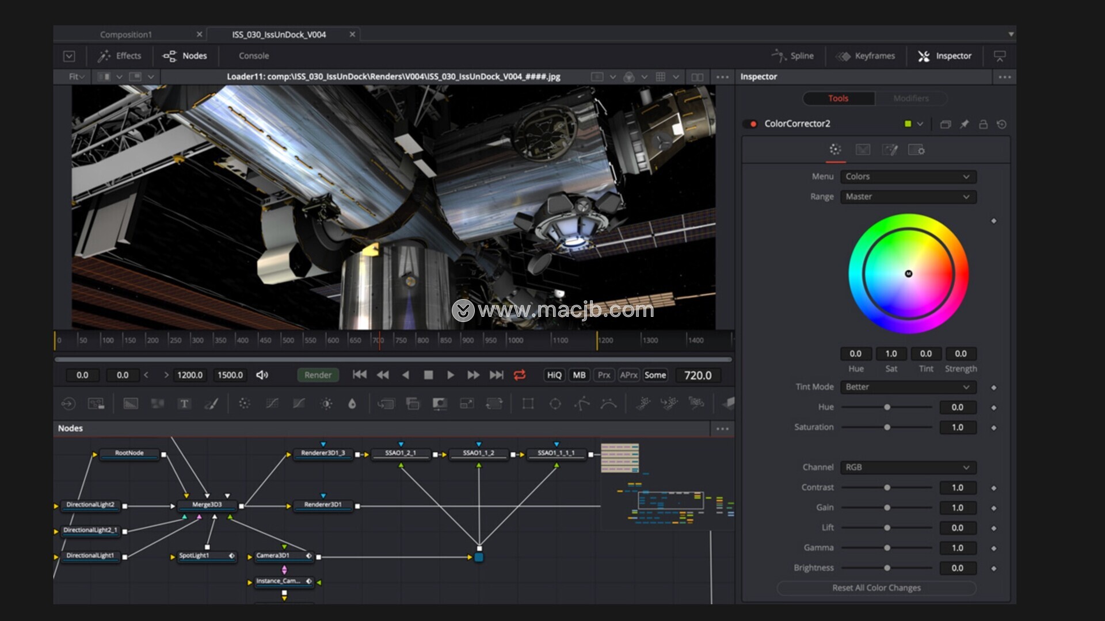The image size is (1105, 621).
Task: Add a Blur droplet tool
Action: pos(352,404)
